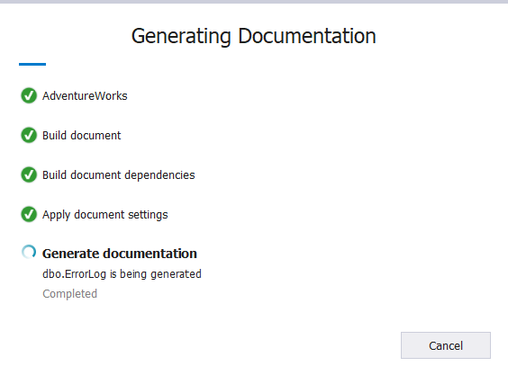Click the word Documentation in the heading

click(x=307, y=36)
